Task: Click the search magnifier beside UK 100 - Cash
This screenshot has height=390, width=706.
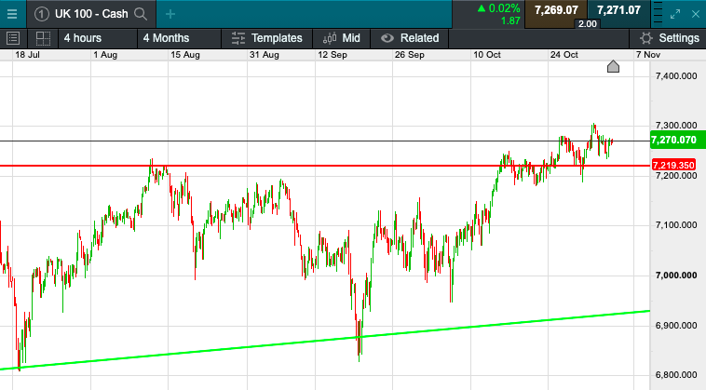Action: click(140, 14)
